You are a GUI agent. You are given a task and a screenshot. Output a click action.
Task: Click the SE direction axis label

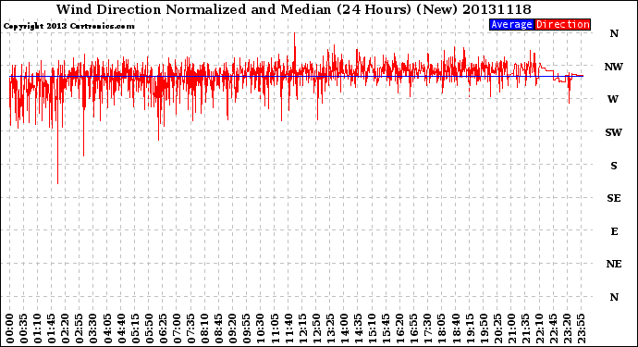coord(614,198)
